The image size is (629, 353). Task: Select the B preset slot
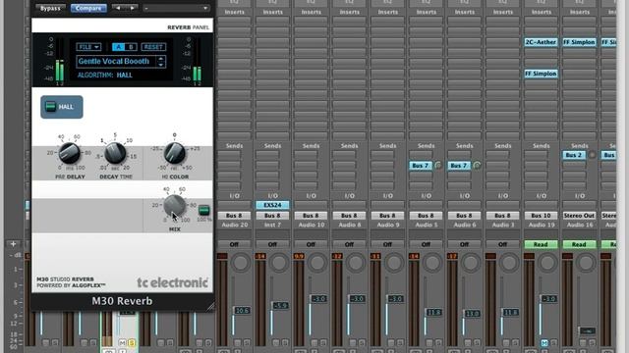(131, 47)
